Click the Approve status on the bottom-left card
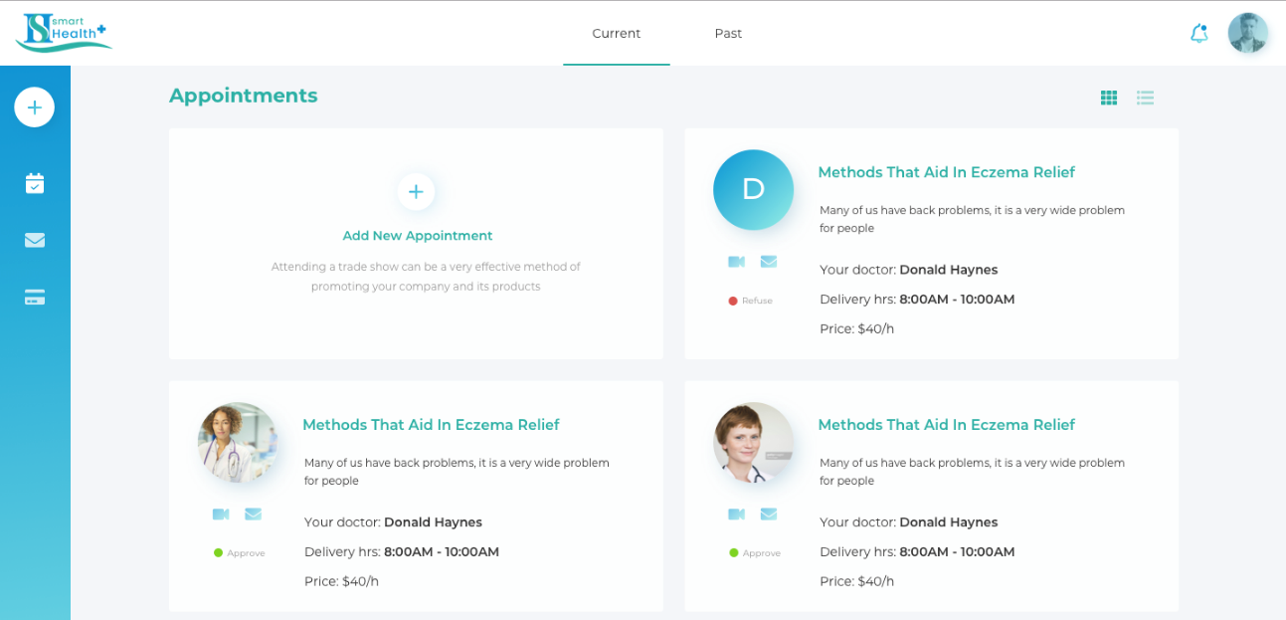 pyautogui.click(x=239, y=552)
